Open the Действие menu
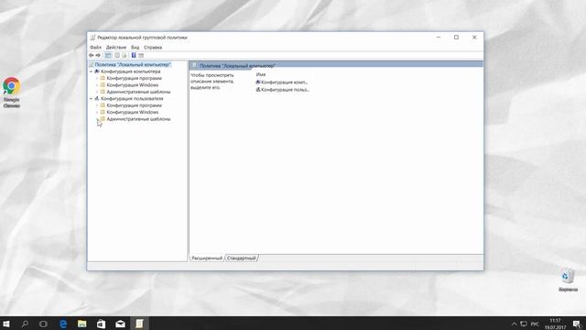 [x=116, y=47]
